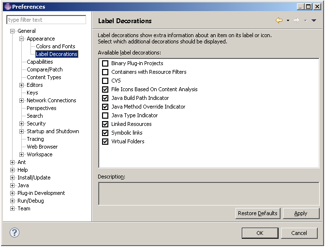Select Label Decorations tree item

click(x=57, y=54)
